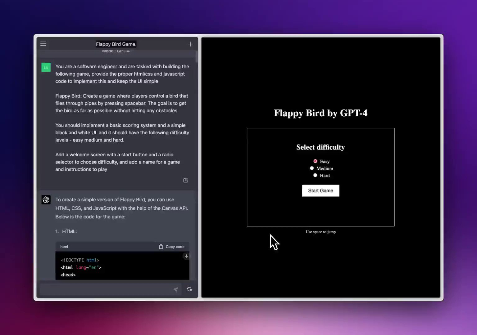
Task: Click the Flappy Bird by GPT-4 heading
Action: (320, 113)
